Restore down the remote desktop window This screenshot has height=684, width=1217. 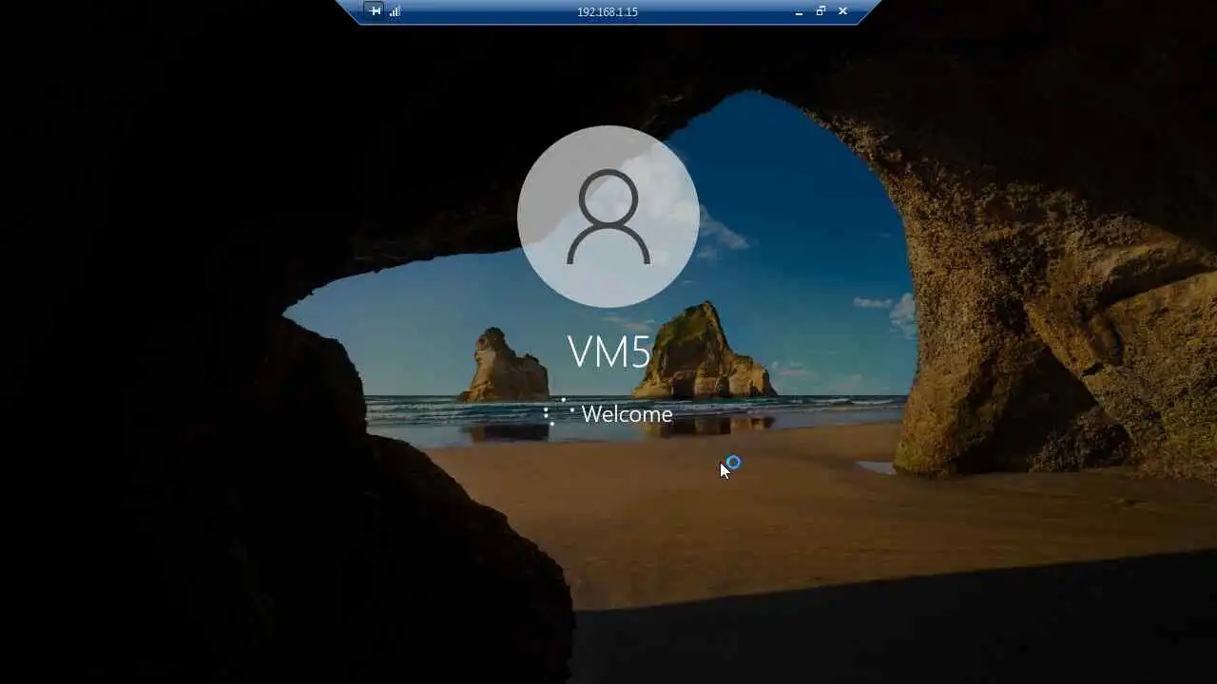click(821, 11)
